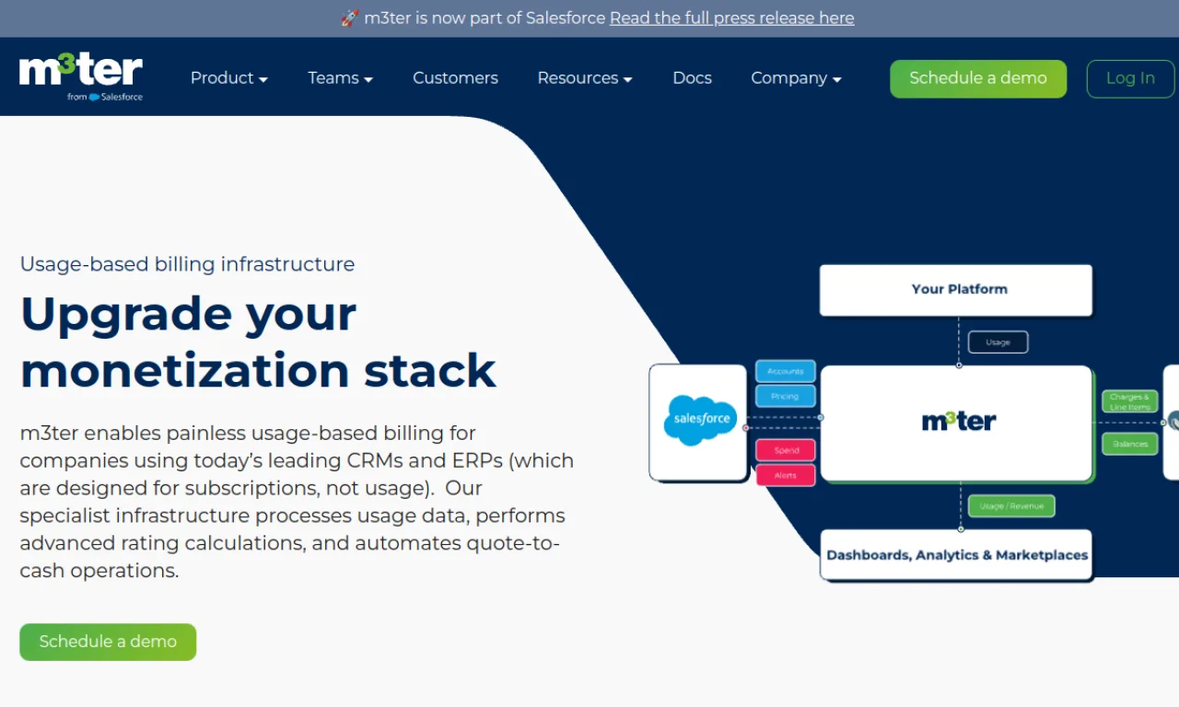Viewport: 1179px width, 707px height.
Task: Open the Docs link in navigation
Action: [692, 78]
